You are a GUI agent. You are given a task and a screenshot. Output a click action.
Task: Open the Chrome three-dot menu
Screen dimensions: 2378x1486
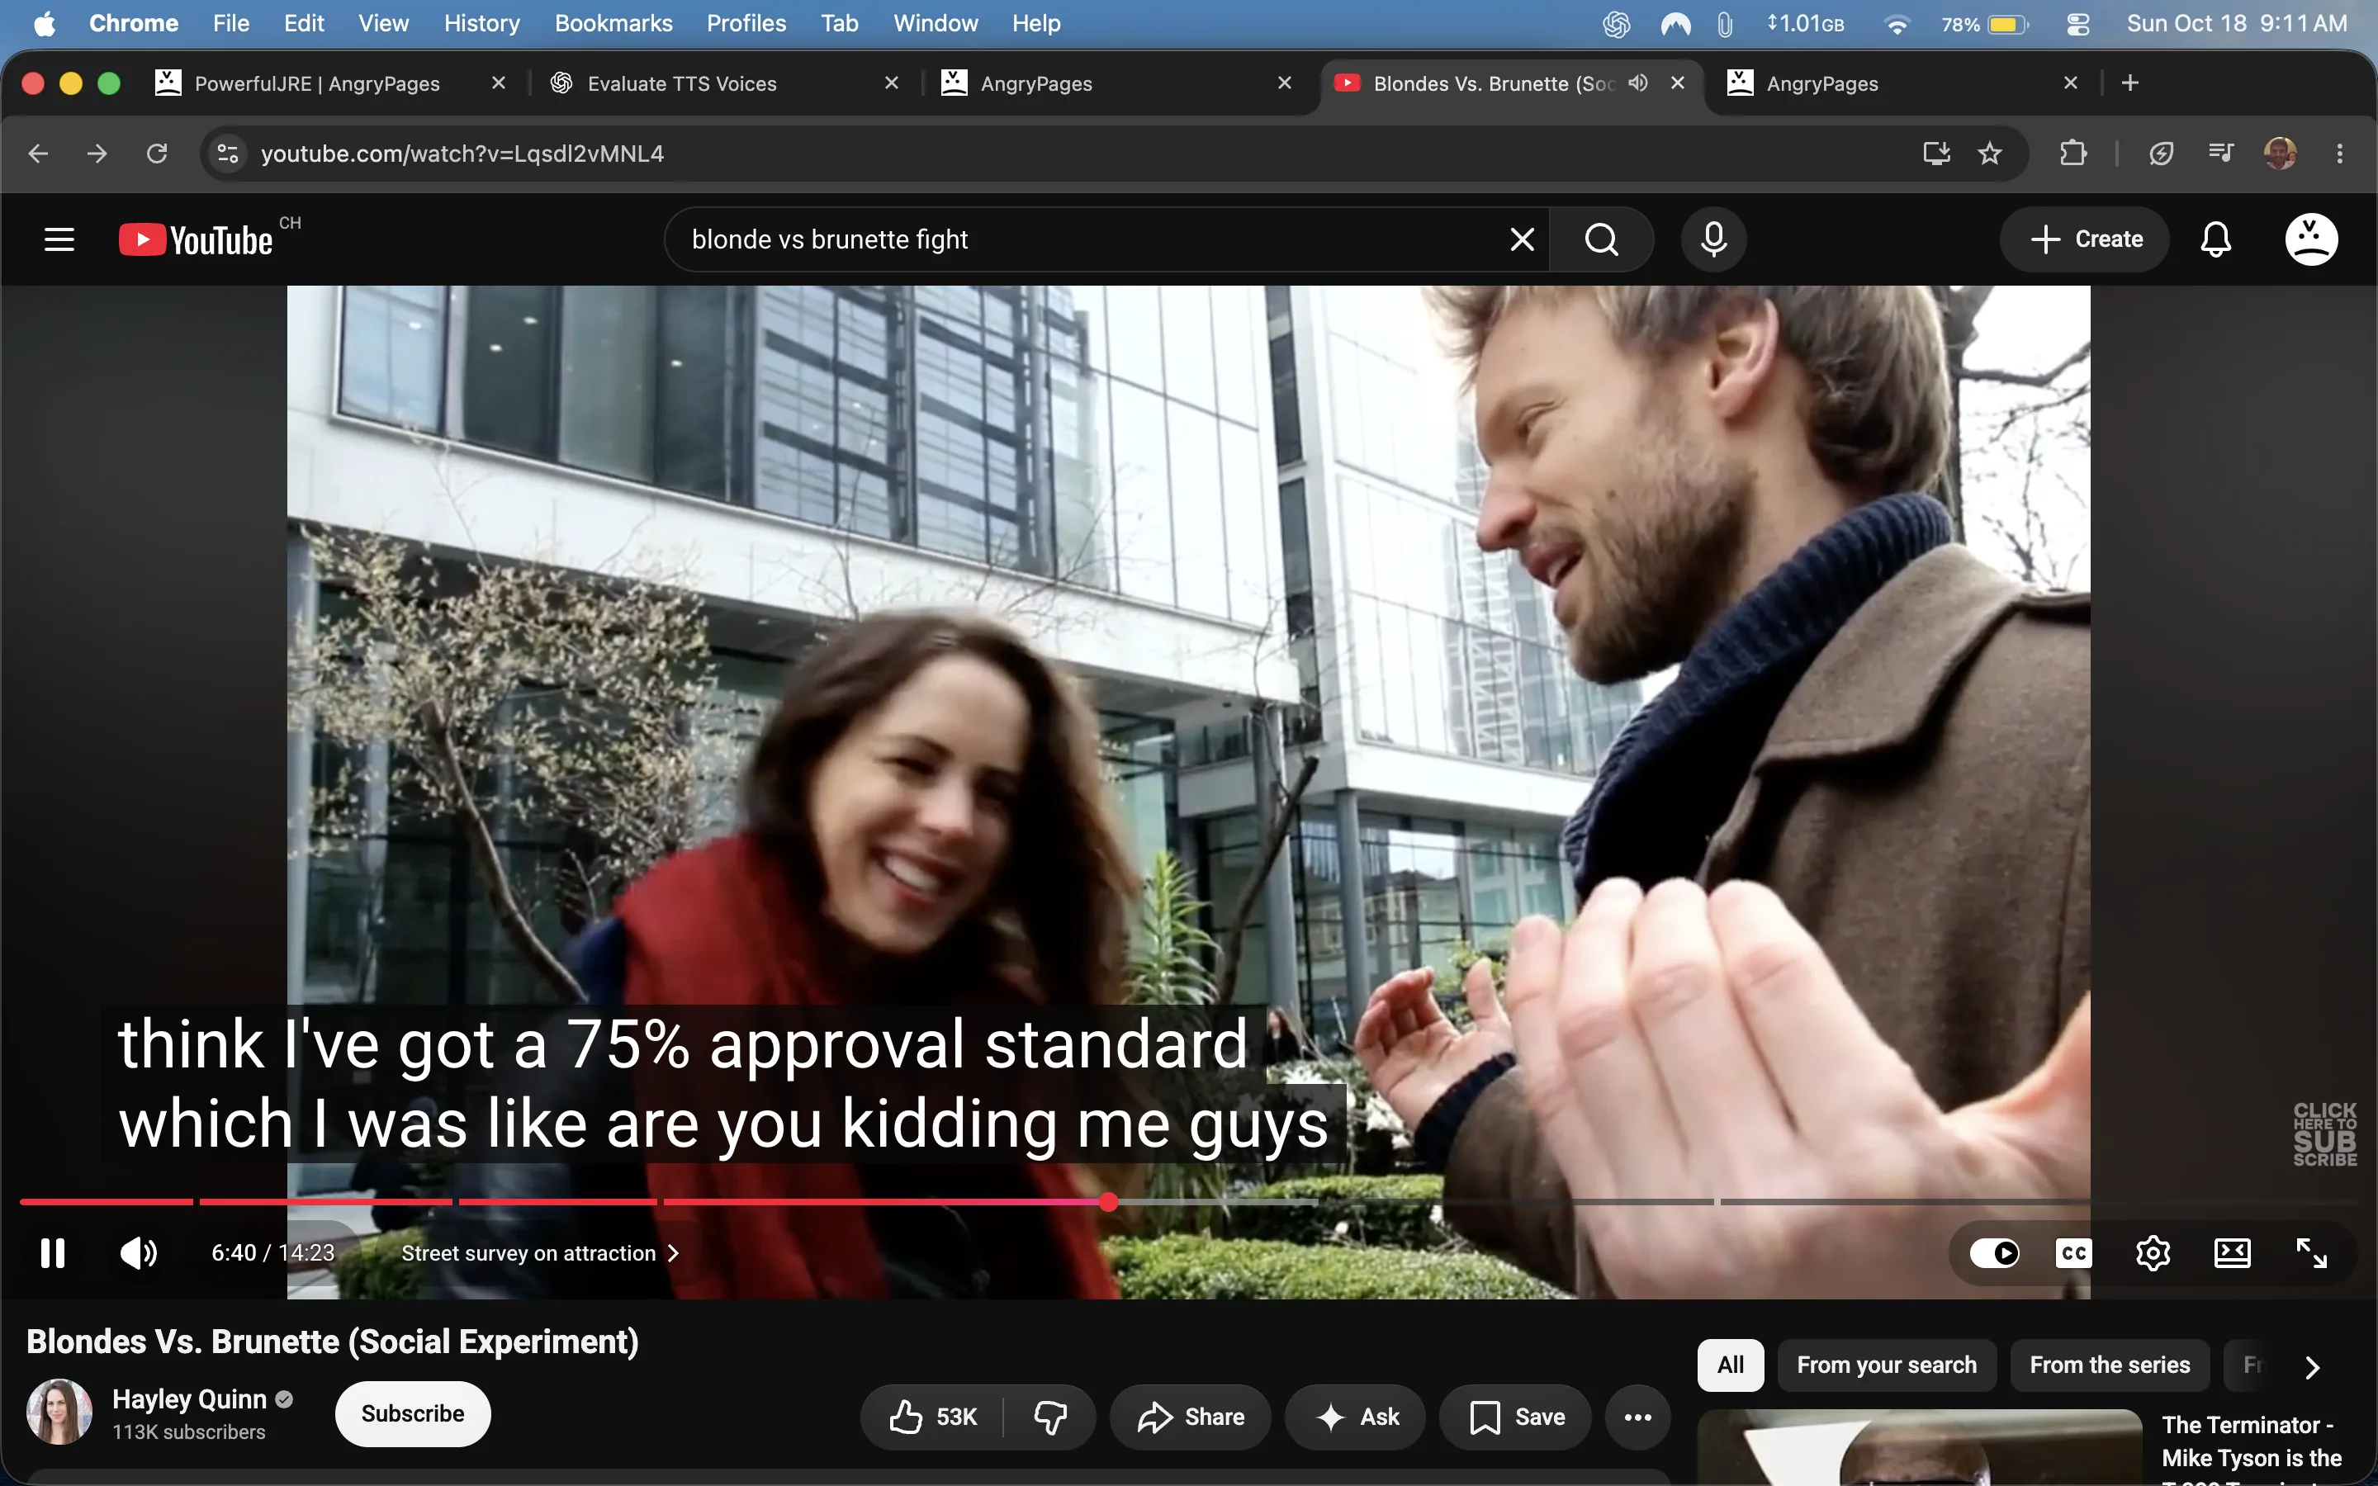[x=2338, y=154]
